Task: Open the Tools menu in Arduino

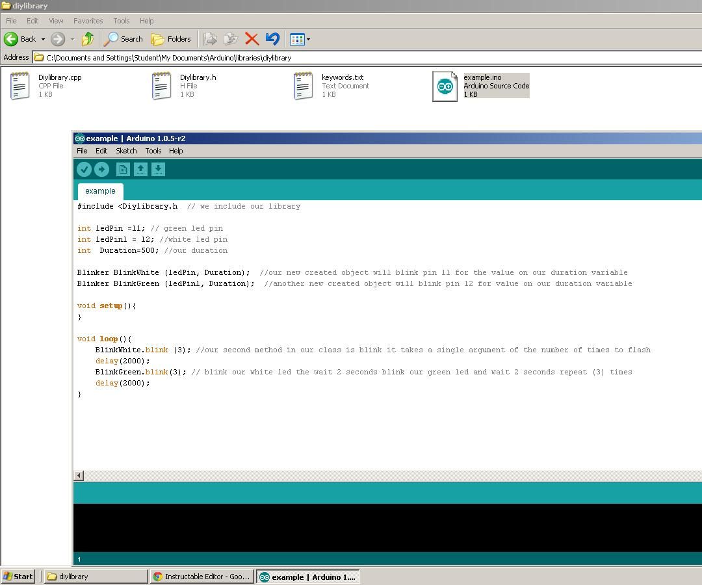Action: pyautogui.click(x=153, y=151)
